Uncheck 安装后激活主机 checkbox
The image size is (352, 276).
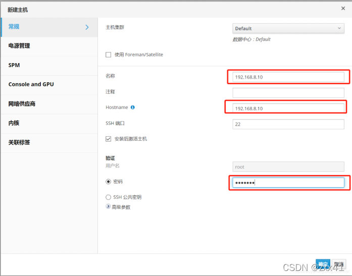pos(108,139)
